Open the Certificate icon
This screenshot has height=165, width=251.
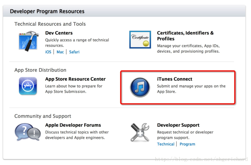pos(140,40)
